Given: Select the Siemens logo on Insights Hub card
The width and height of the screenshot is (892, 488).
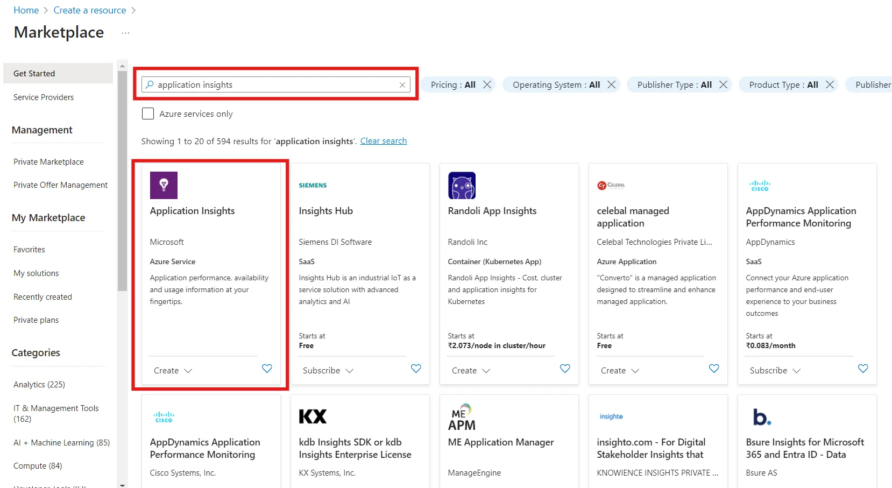Looking at the screenshot, I should pyautogui.click(x=313, y=185).
